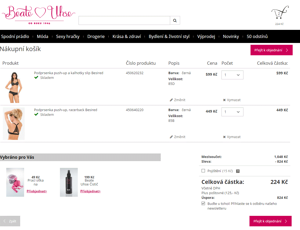Click the bottom Přejít k objednání button
Image resolution: width=300 pixels, height=230 pixels.
270,221
